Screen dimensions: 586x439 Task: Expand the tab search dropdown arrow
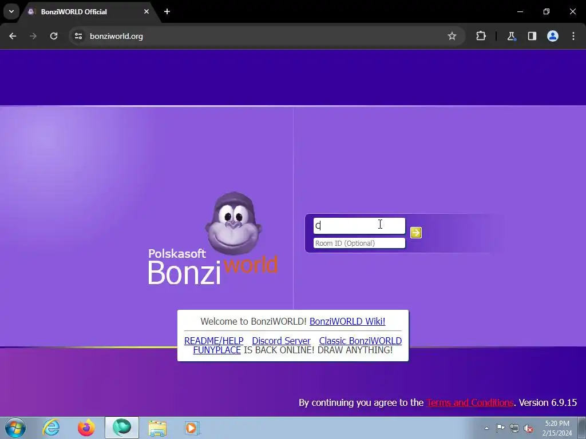pyautogui.click(x=11, y=11)
